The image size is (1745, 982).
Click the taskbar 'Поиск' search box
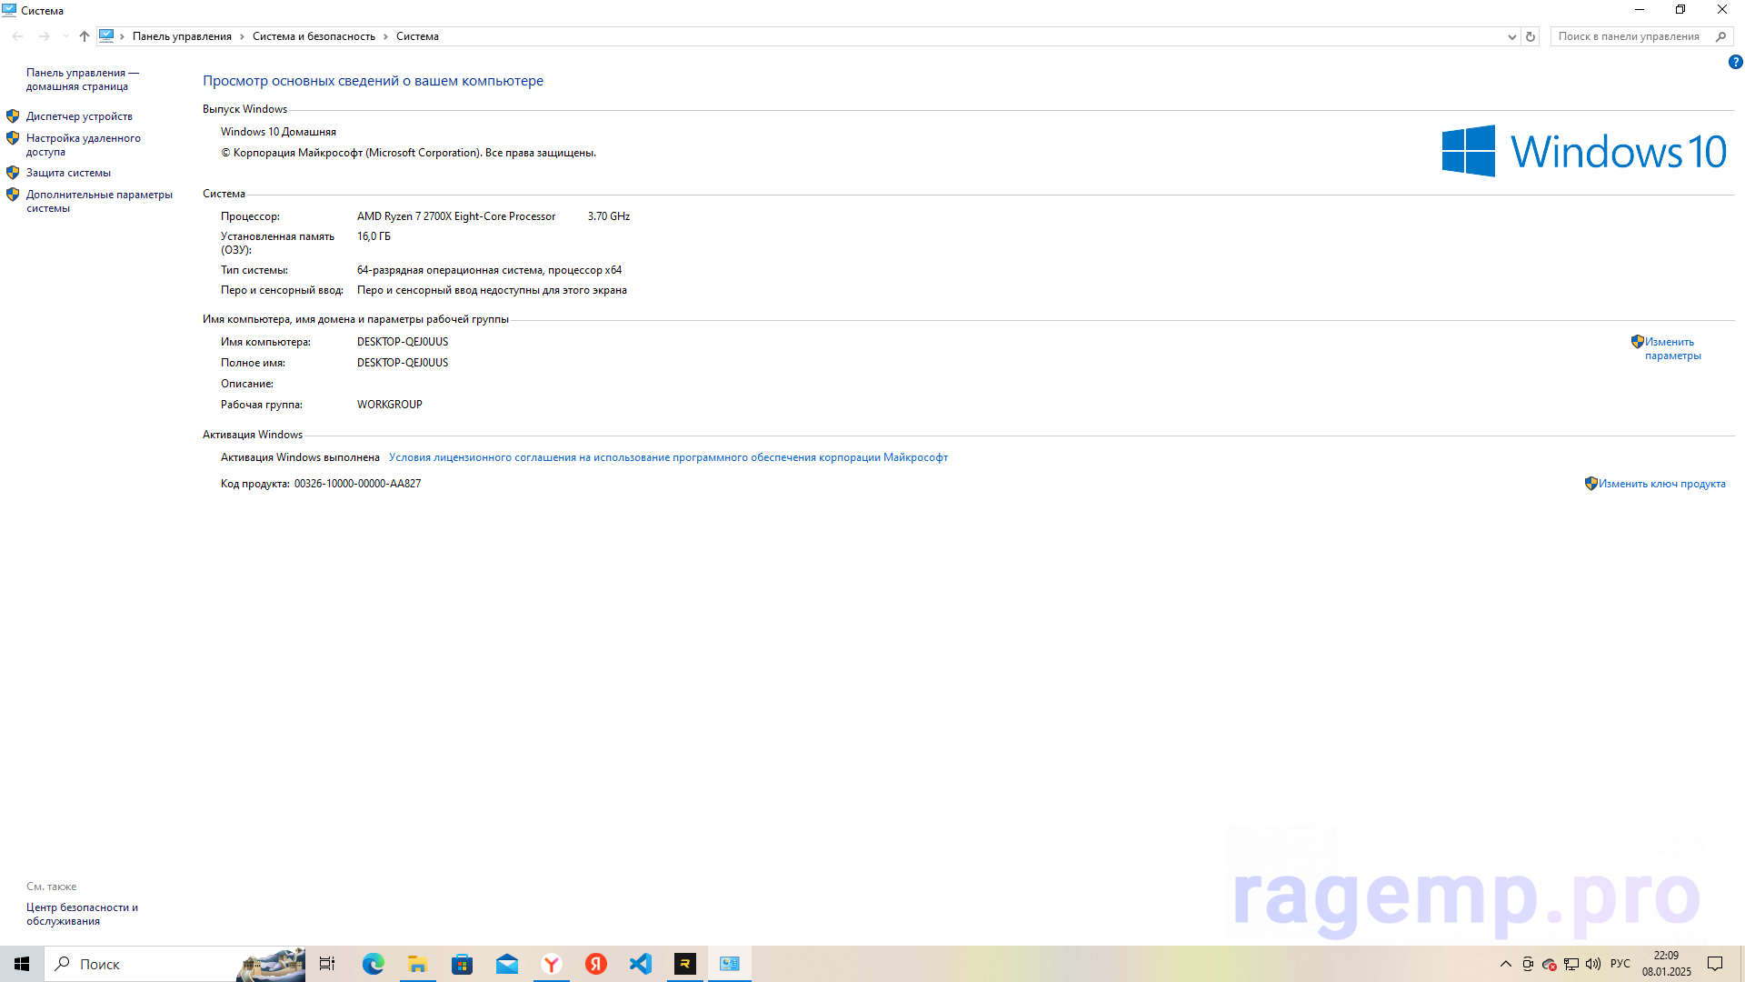click(x=174, y=964)
